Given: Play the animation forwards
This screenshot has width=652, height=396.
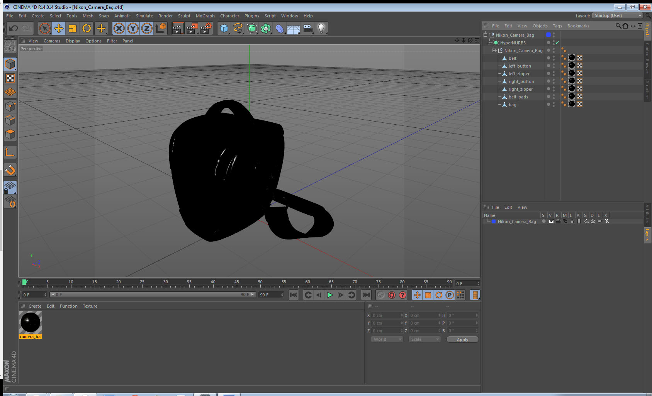Looking at the screenshot, I should pyautogui.click(x=330, y=295).
